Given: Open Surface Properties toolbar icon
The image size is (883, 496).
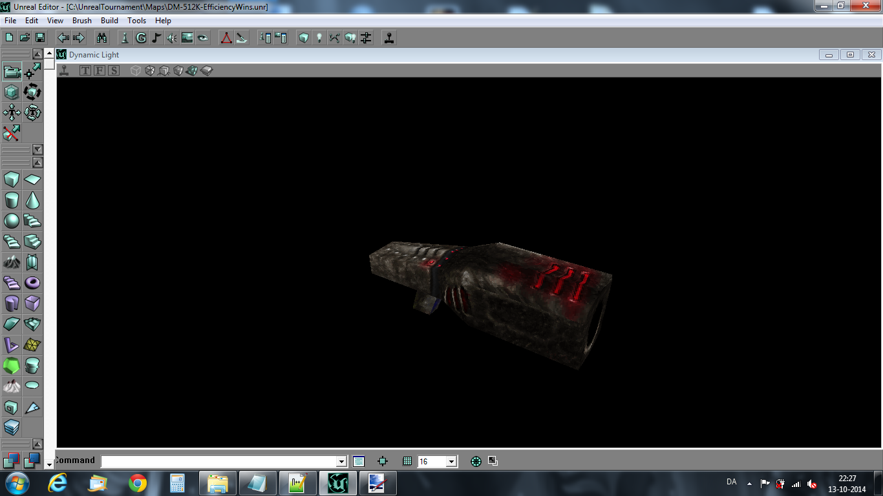Looking at the screenshot, I should [281, 38].
